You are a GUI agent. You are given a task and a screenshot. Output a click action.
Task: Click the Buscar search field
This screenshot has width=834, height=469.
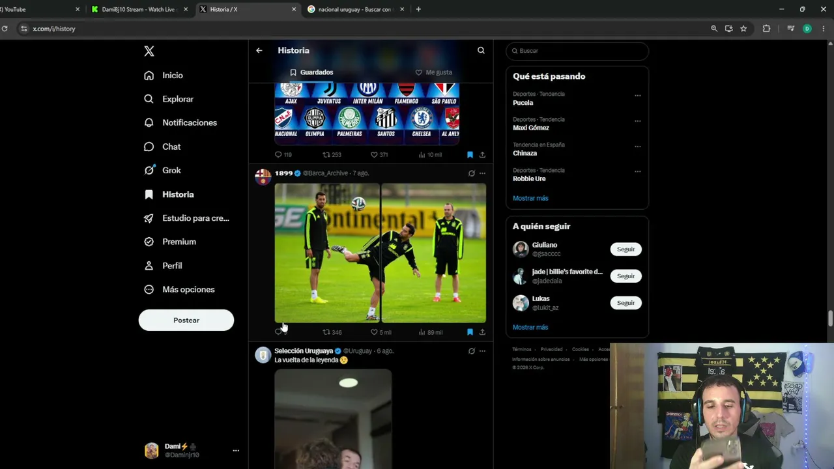pyautogui.click(x=577, y=51)
